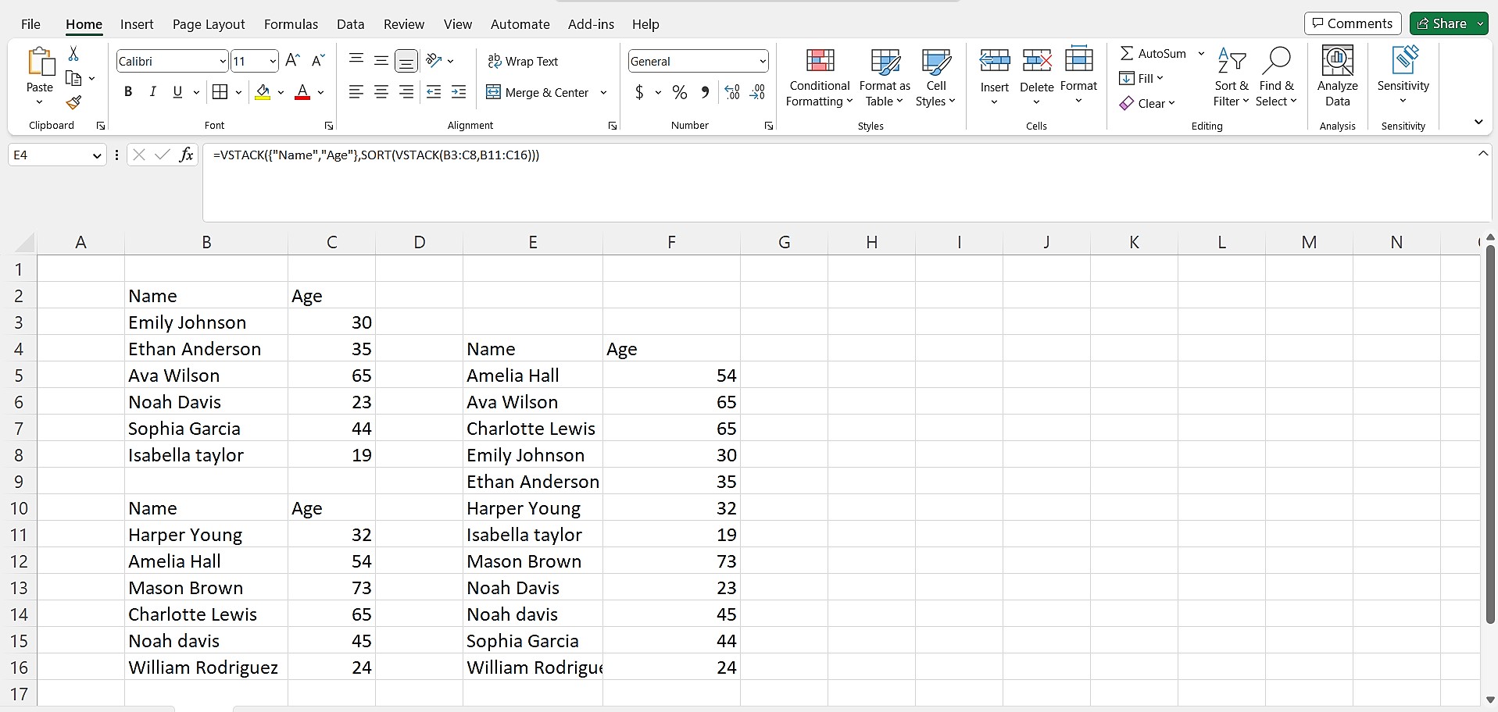This screenshot has height=712, width=1498.
Task: Expand the Name Box dropdown
Action: pos(97,155)
